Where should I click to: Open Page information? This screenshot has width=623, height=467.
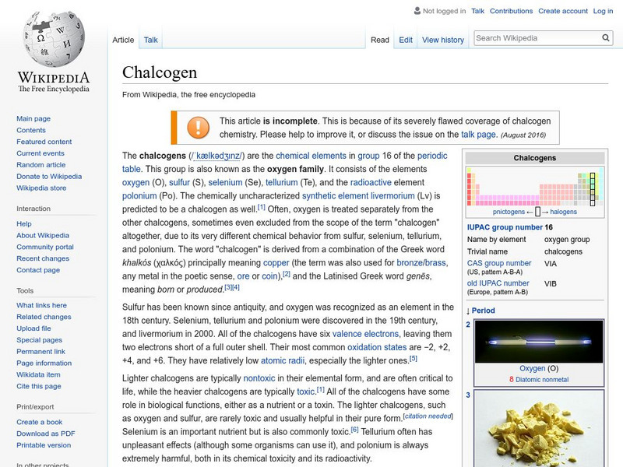click(44, 363)
